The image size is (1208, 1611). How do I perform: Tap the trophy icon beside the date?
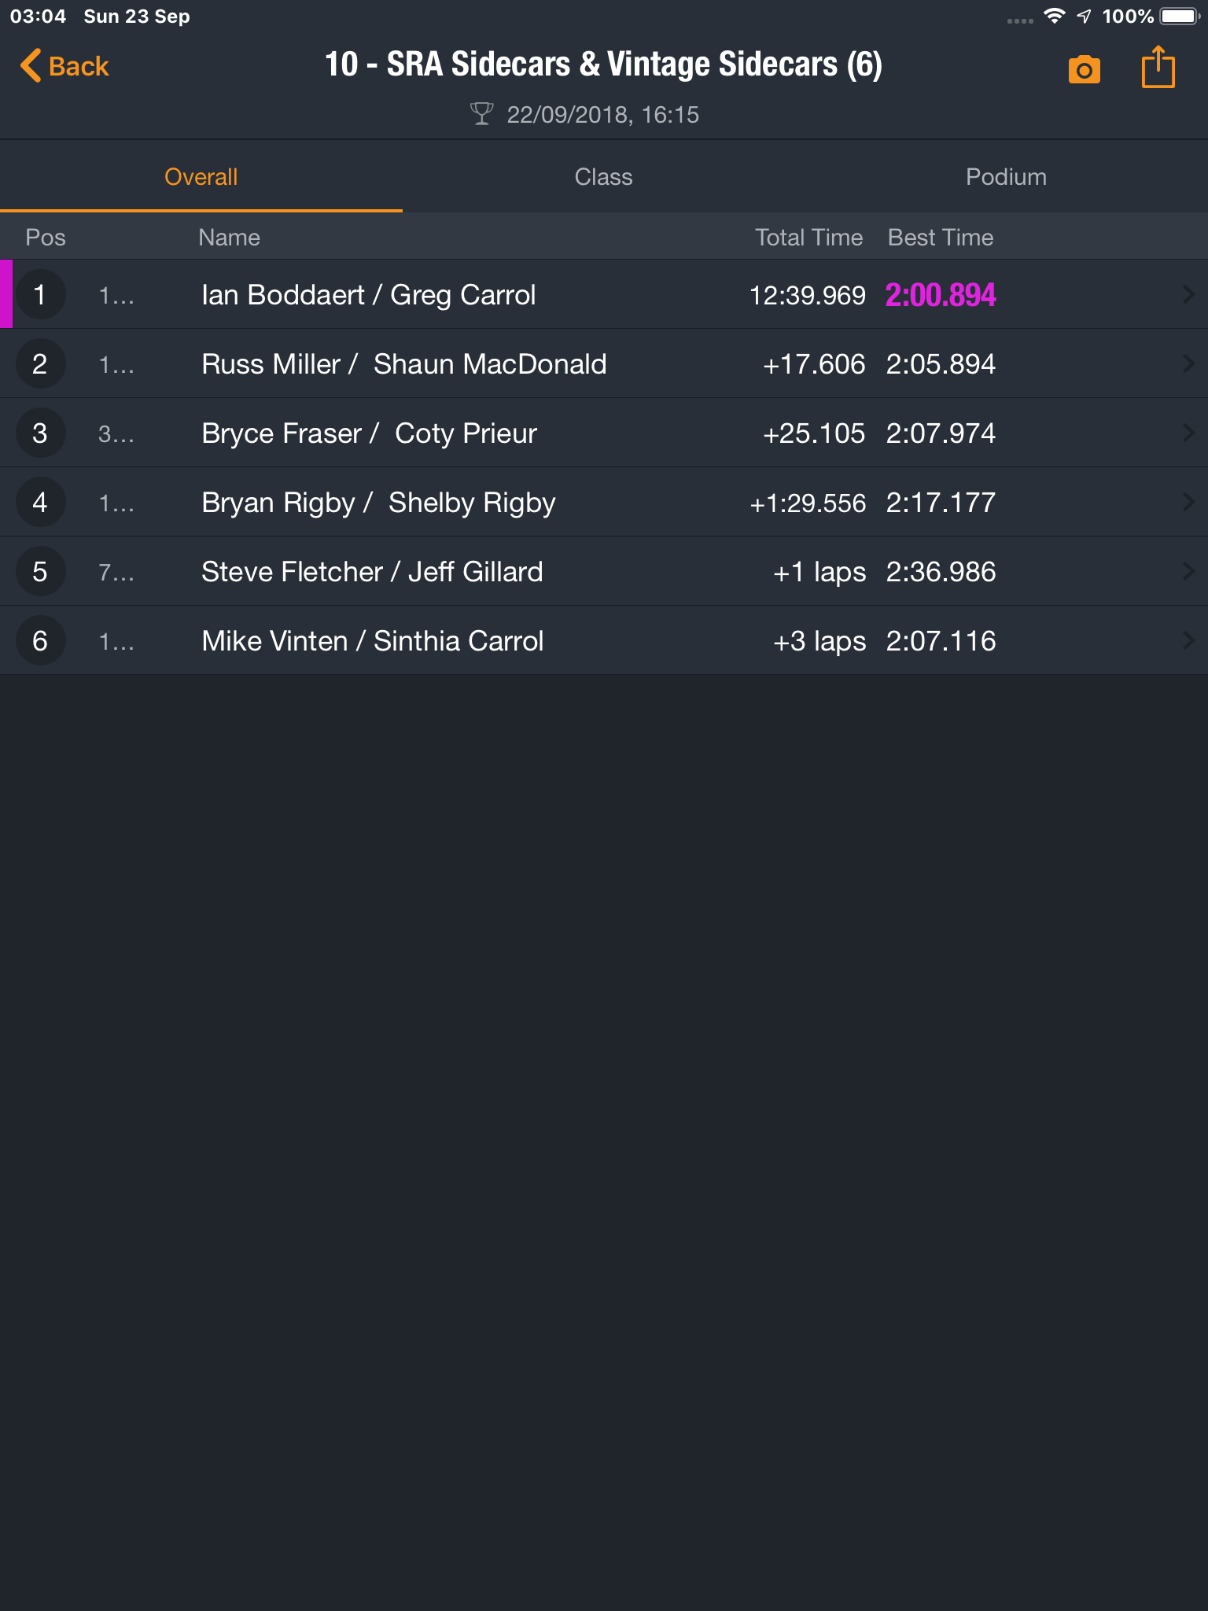[x=481, y=114]
